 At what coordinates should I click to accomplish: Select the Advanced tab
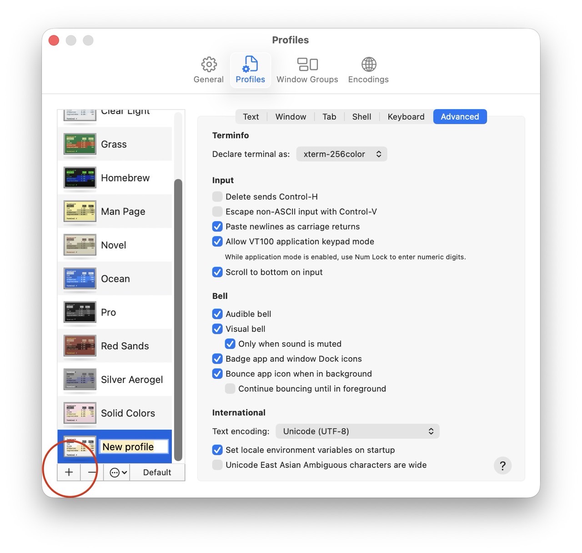pyautogui.click(x=460, y=117)
